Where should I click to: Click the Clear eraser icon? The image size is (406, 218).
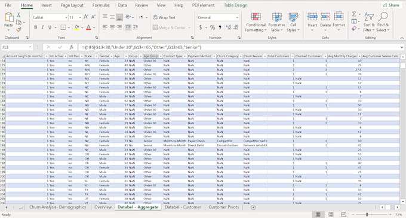pyautogui.click(x=354, y=29)
